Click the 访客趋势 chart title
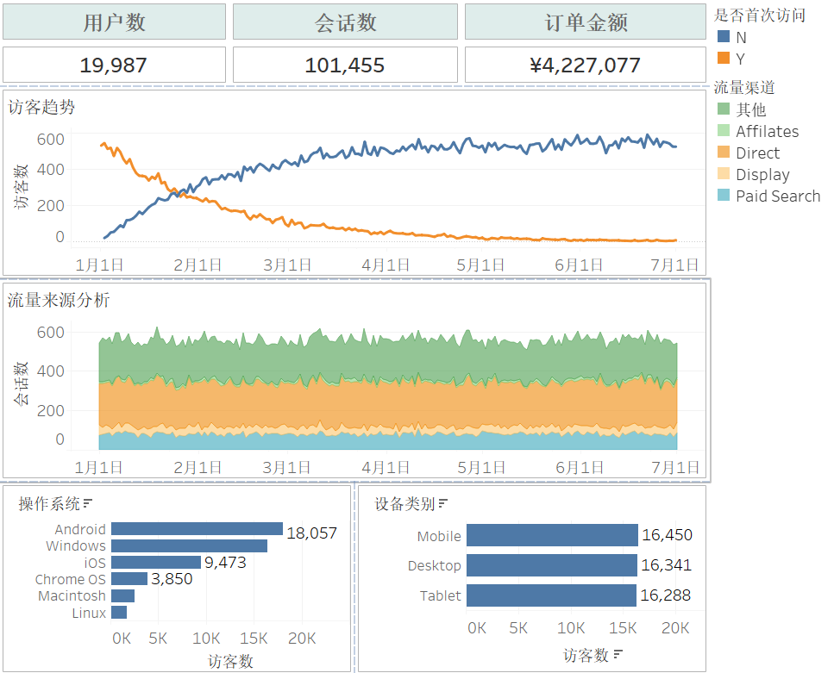The height and width of the screenshot is (673, 834). coord(41,108)
